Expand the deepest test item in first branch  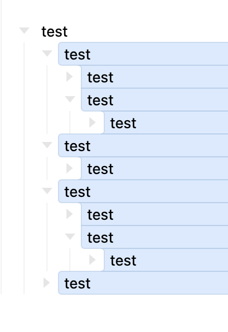(92, 122)
